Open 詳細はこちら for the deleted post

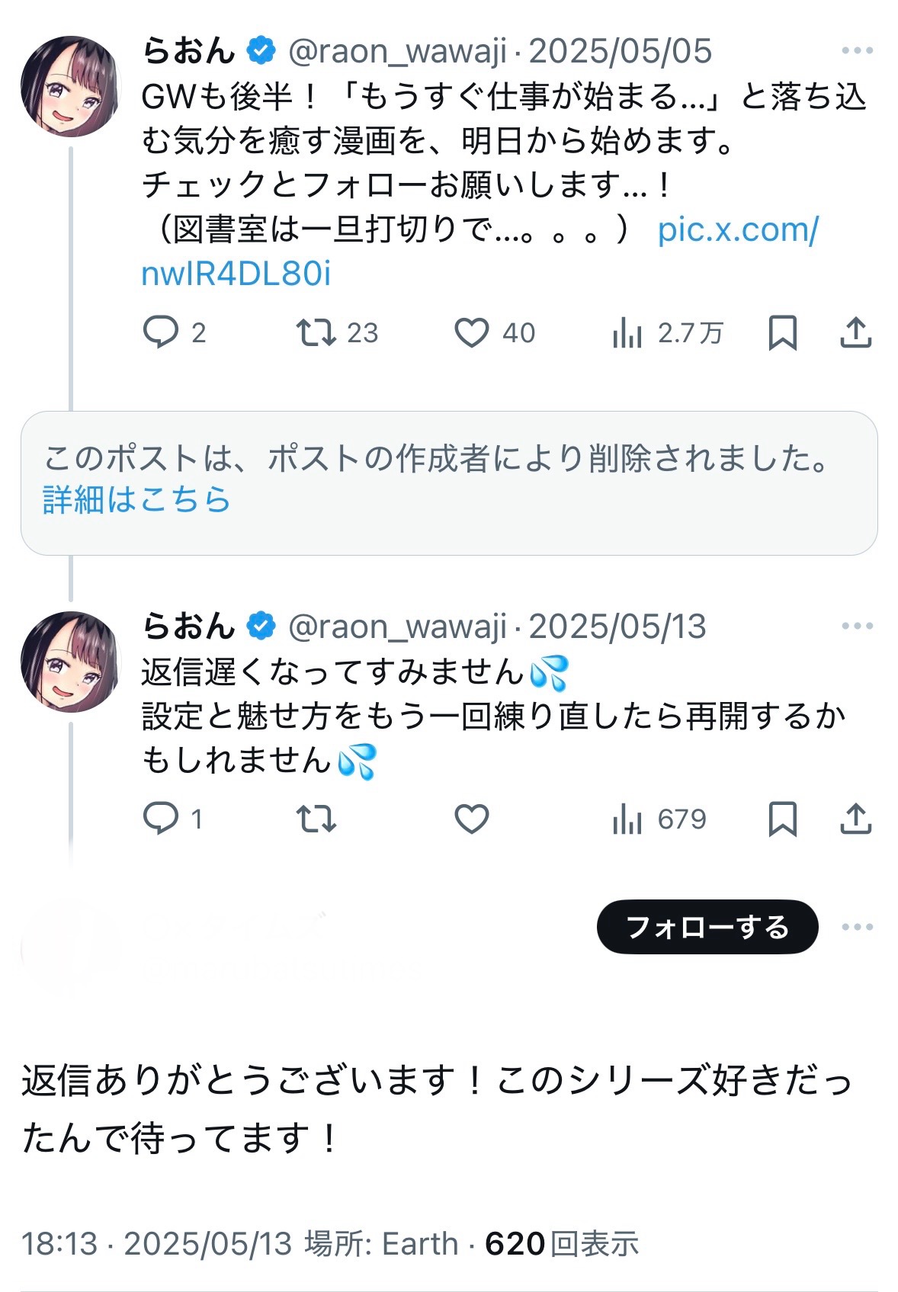[x=136, y=499]
